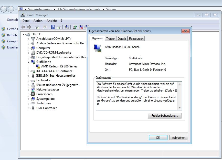
Task: Expand Anschlüsse (COM & LPT) node
Action: (x=28, y=39)
